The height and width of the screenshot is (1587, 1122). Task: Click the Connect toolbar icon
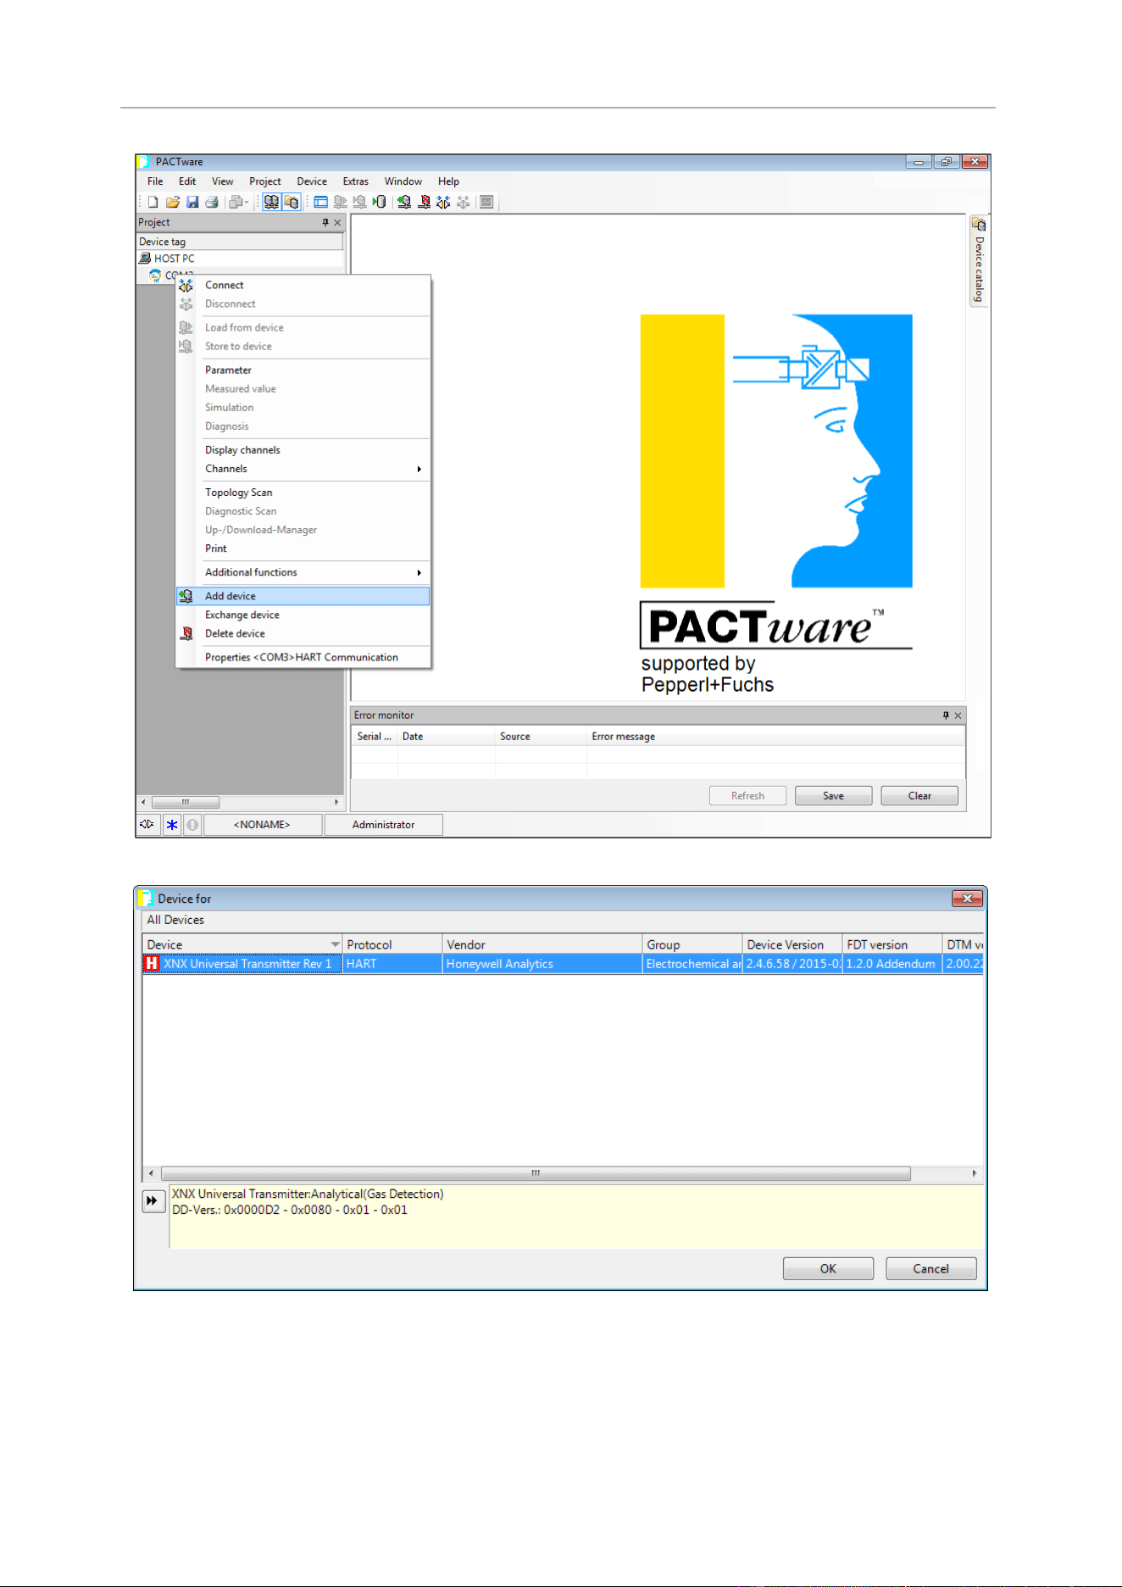point(443,202)
